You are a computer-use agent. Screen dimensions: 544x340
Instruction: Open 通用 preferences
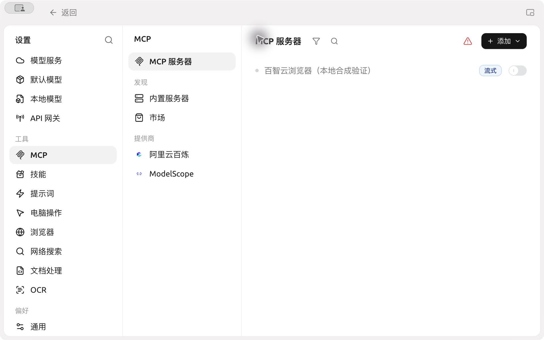pos(63,327)
